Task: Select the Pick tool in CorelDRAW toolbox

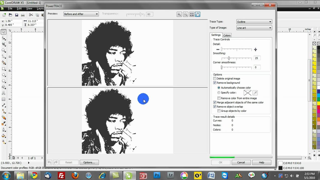Action: pos(4,32)
